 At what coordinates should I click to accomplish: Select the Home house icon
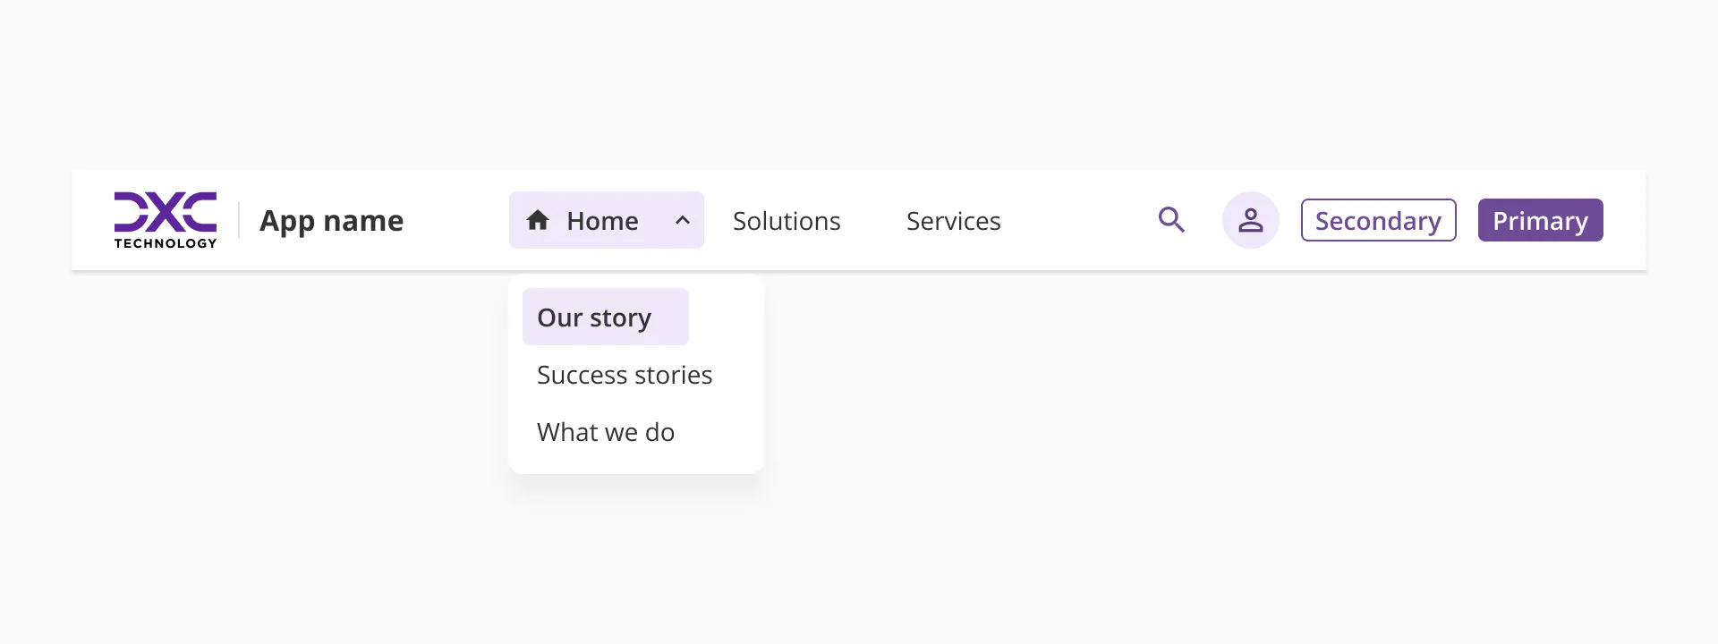(x=538, y=220)
